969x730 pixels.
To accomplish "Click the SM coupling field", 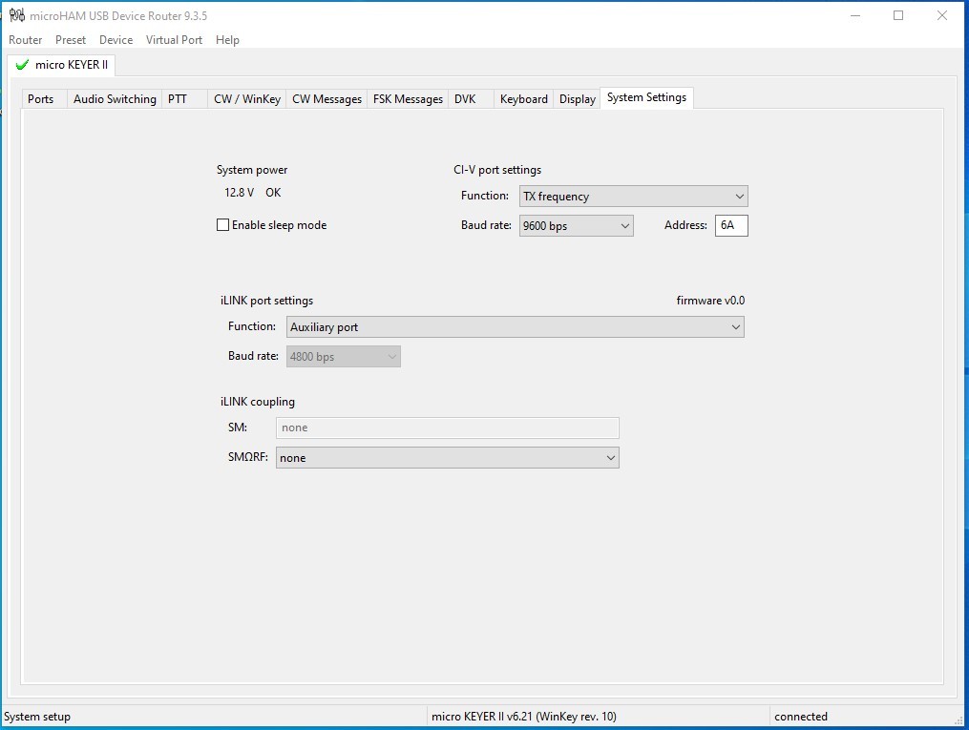I will [x=448, y=428].
